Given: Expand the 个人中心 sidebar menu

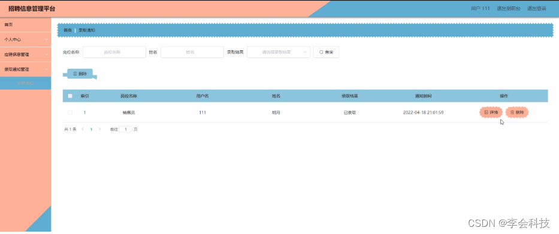Looking at the screenshot, I should 25,39.
